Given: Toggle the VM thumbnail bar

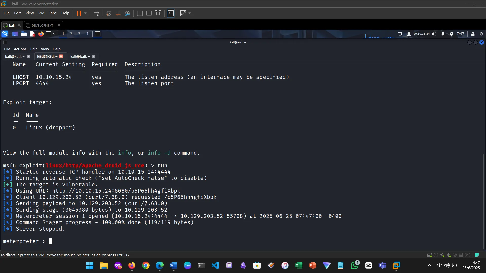Looking at the screenshot, I should coord(149,13).
